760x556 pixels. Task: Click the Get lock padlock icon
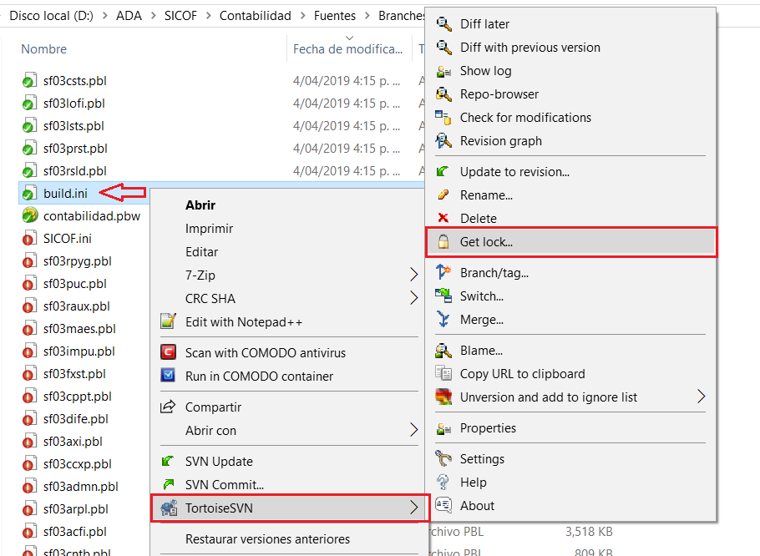click(443, 242)
